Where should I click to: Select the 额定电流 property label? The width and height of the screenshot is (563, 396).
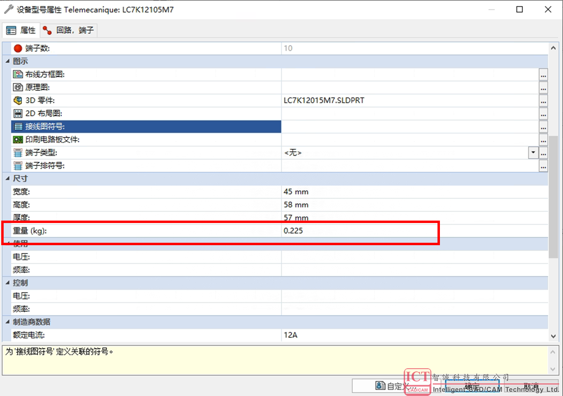(x=29, y=335)
